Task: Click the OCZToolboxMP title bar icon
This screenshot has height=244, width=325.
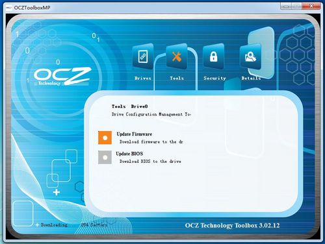Action: coord(9,8)
